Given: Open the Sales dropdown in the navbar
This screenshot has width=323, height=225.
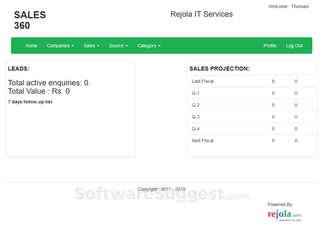Looking at the screenshot, I should pyautogui.click(x=91, y=46).
